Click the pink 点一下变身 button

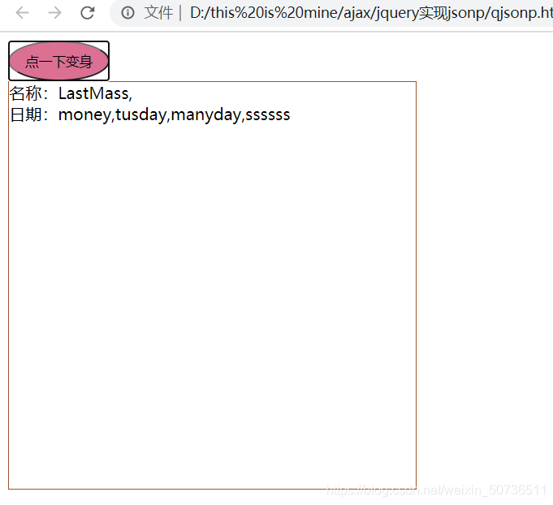click(x=59, y=61)
